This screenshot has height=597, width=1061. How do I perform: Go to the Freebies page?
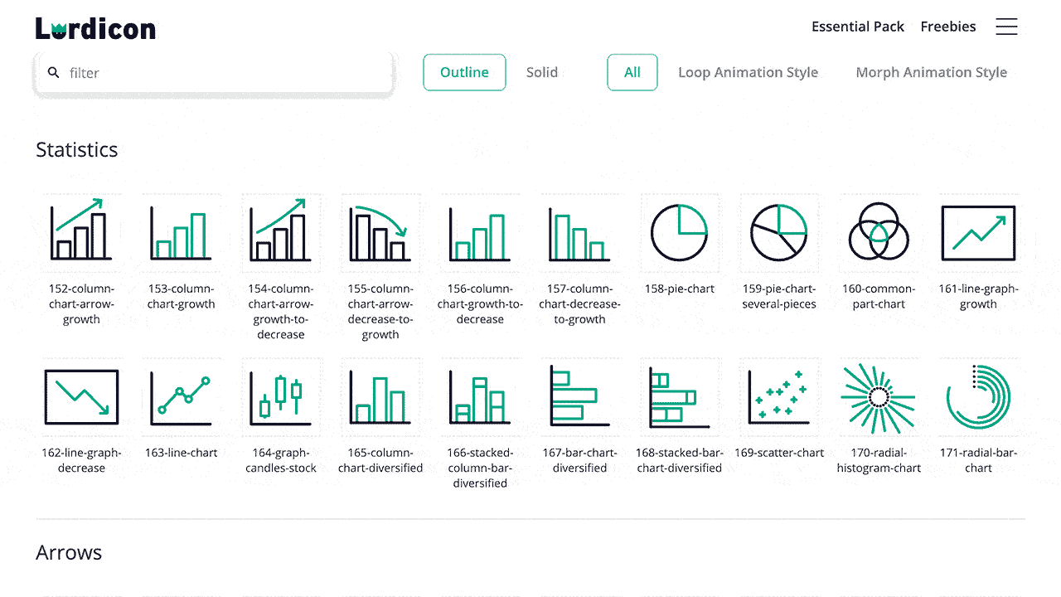pos(948,27)
